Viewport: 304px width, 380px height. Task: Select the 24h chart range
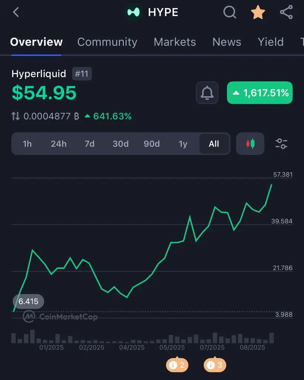[x=59, y=144]
